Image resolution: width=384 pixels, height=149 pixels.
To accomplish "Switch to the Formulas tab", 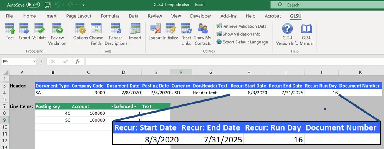I will tap(110, 16).
